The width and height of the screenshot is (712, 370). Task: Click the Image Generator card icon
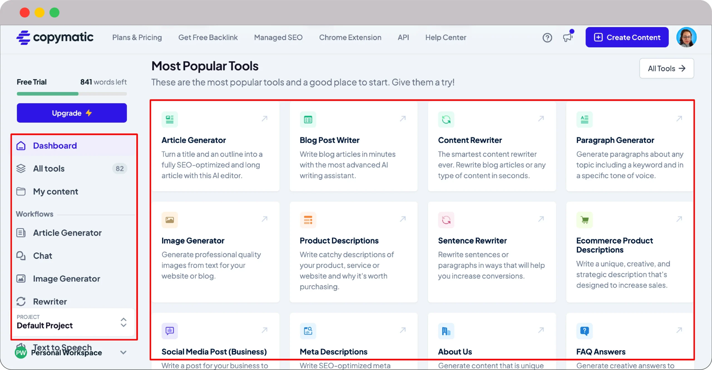point(170,220)
